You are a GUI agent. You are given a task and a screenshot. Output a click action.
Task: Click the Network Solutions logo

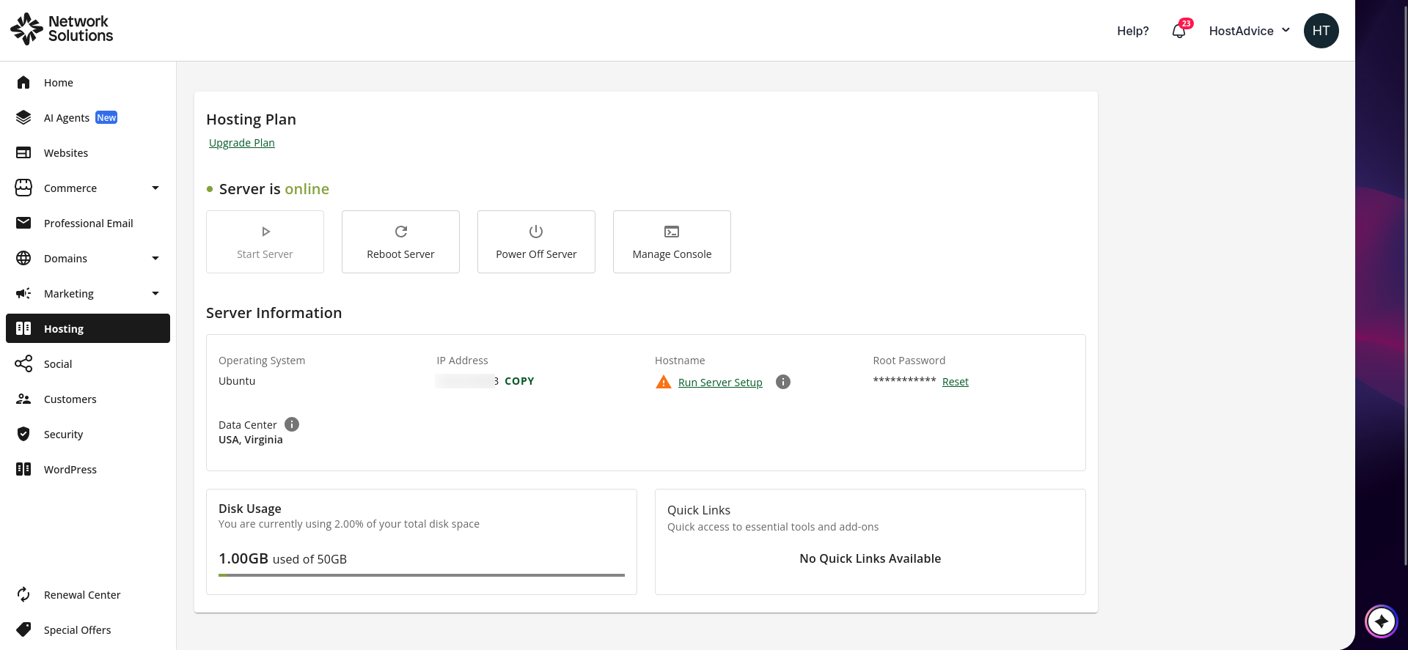[x=62, y=29]
